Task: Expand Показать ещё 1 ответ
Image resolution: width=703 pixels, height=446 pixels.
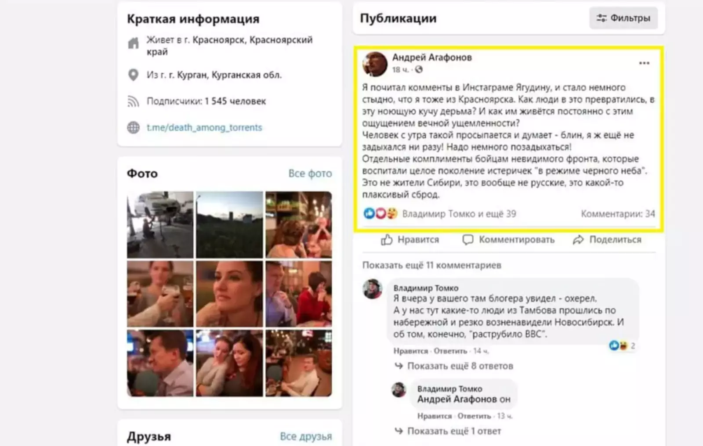Action: click(x=454, y=431)
